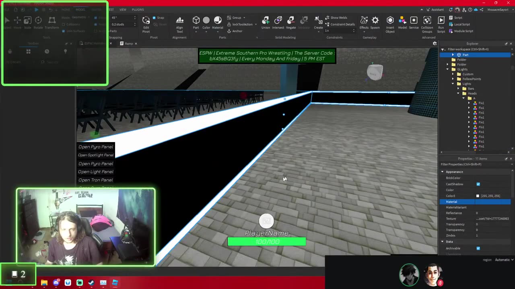Click the Anchor tool

click(235, 31)
